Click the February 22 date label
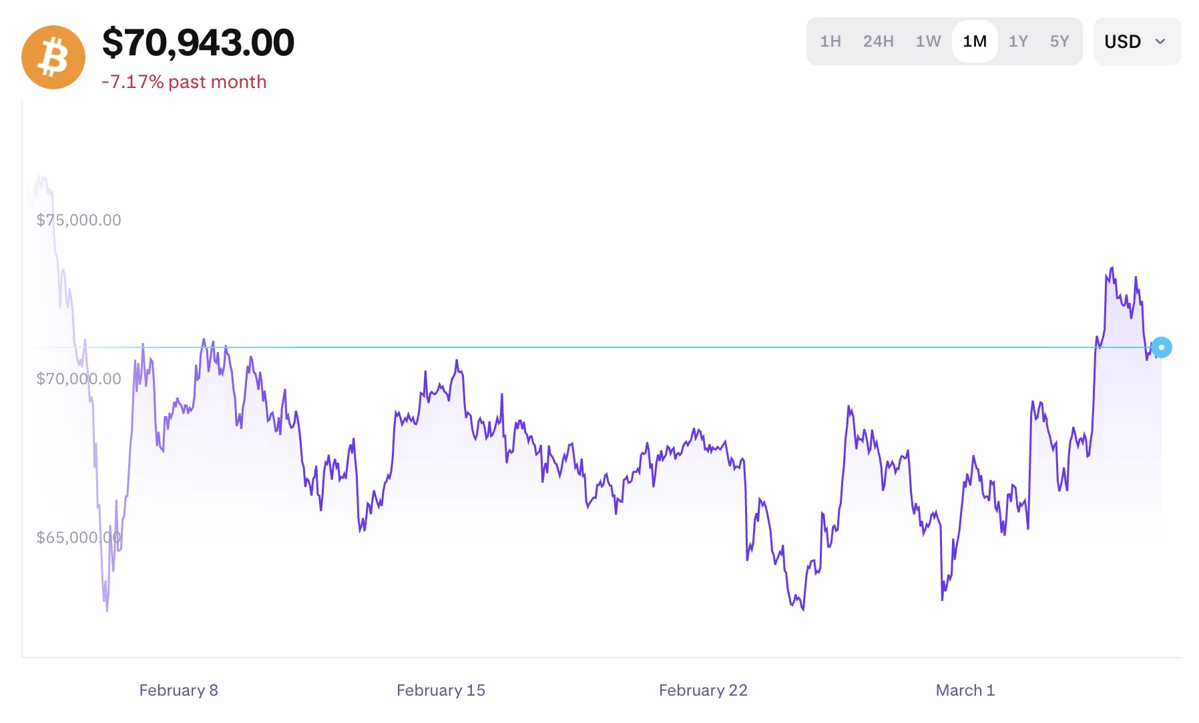Viewport: 1199px width, 723px height. 703,690
